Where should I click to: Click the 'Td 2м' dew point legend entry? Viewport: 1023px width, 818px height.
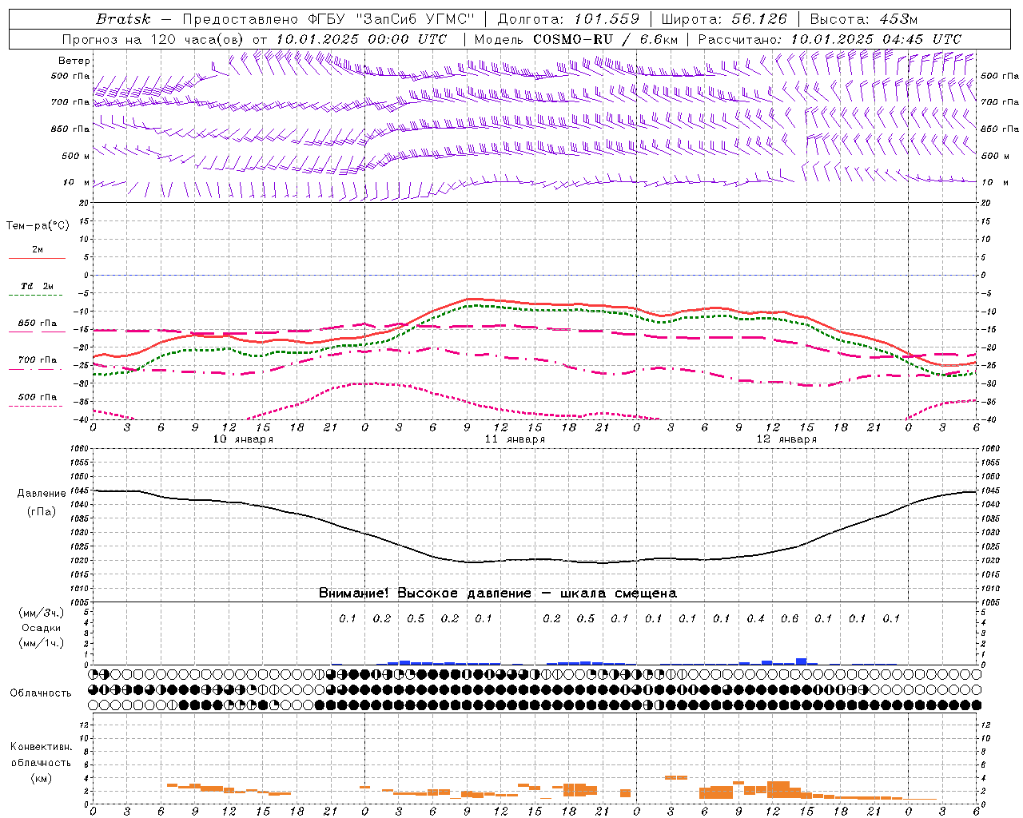(37, 285)
